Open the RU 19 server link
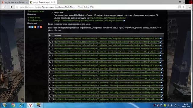This screenshot has height=108, width=193. click(107, 99)
